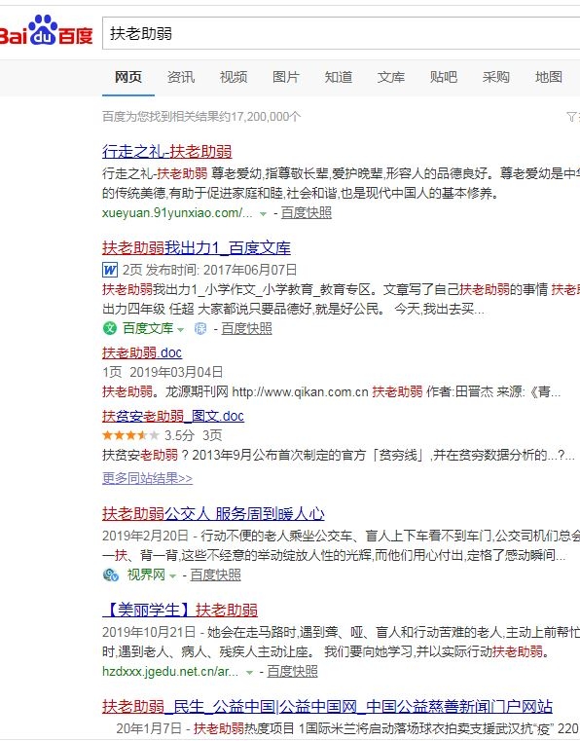Click the 视界网 source label
This screenshot has width=580, height=741.
coord(146,575)
